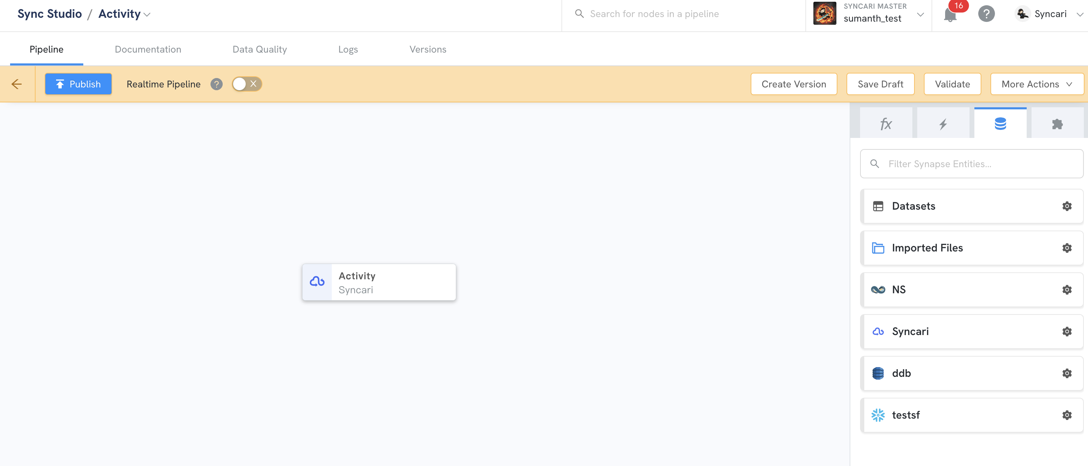1088x466 pixels.
Task: Click the Syncari user avatar icon
Action: point(1022,14)
